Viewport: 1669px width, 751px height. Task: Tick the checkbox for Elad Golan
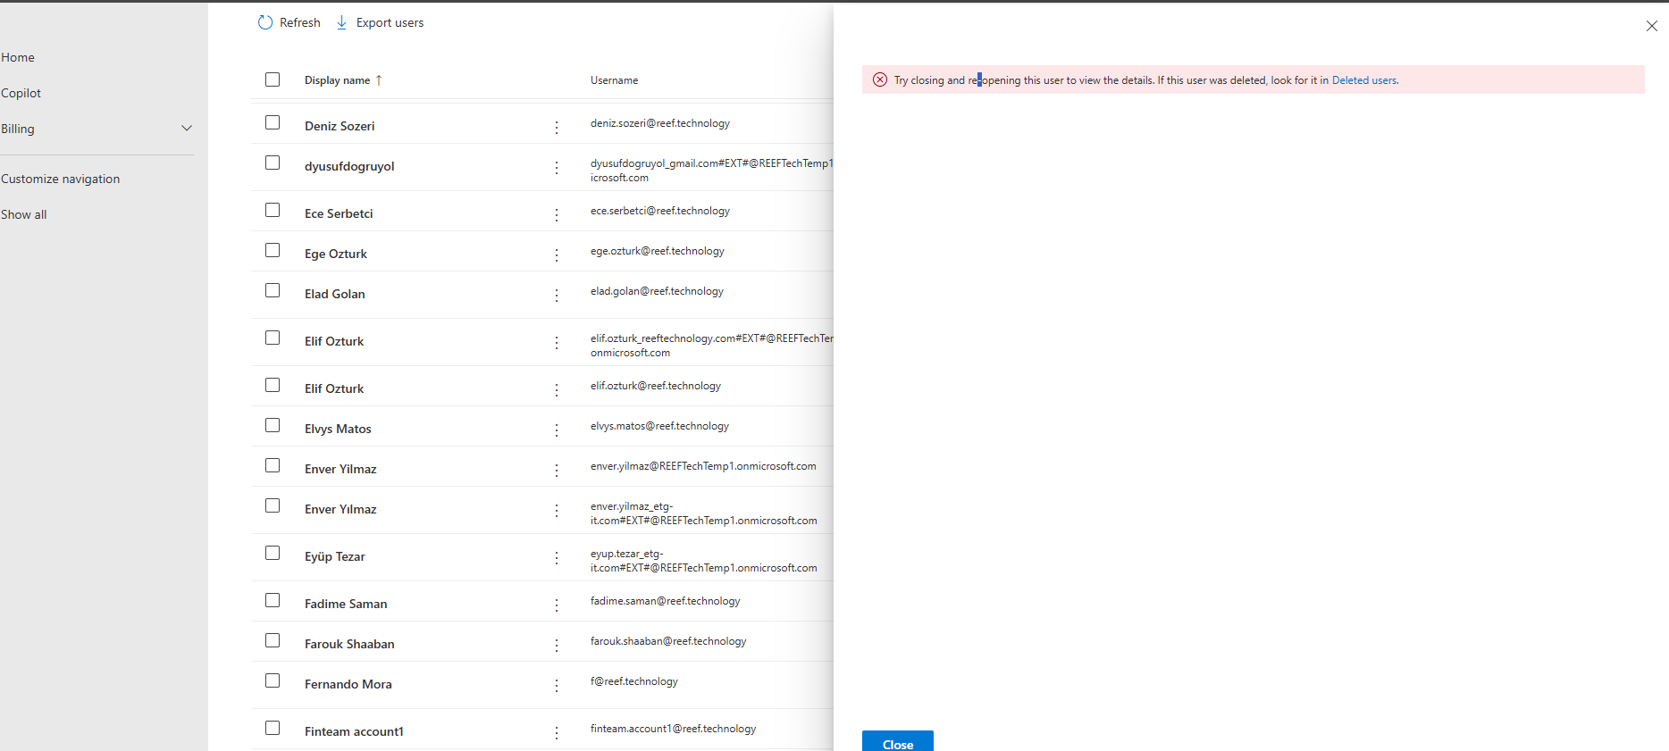(273, 290)
